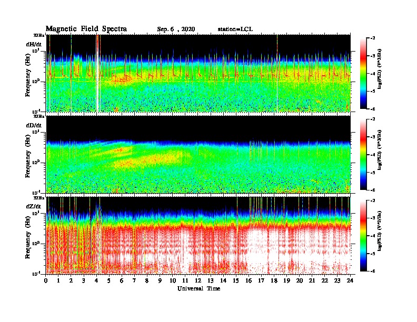Click the "station=LCL" label
The height and width of the screenshot is (322, 417).
coord(235,29)
